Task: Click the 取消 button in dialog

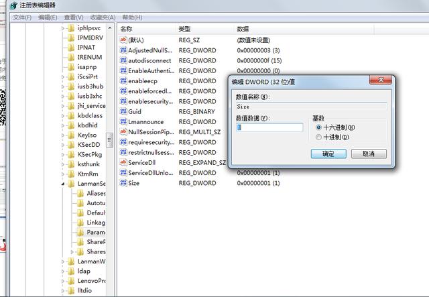Action: 369,154
